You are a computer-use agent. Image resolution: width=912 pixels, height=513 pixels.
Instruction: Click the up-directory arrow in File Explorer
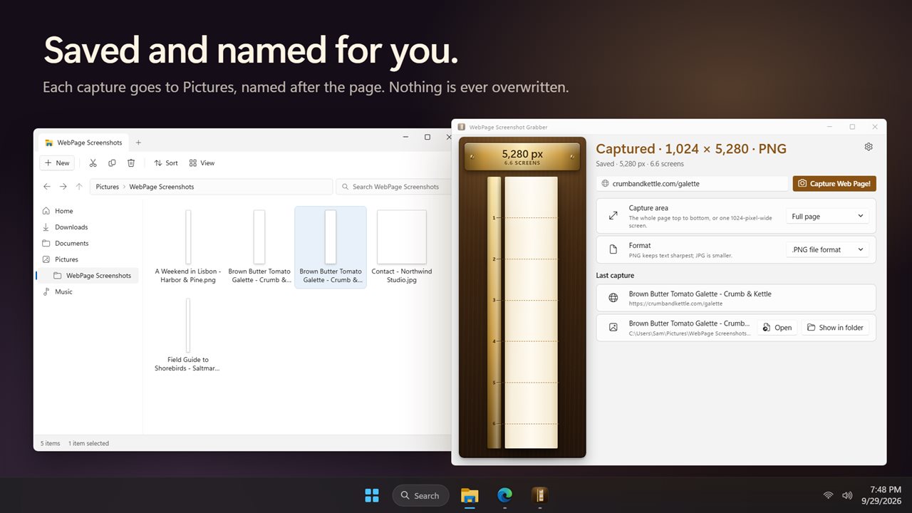tap(78, 187)
